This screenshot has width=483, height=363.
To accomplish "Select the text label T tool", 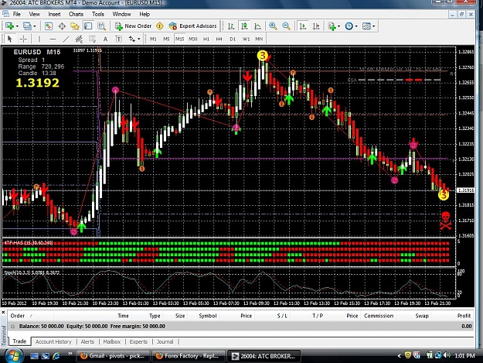I will coord(118,39).
